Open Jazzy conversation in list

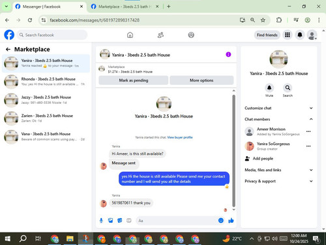coord(46,100)
